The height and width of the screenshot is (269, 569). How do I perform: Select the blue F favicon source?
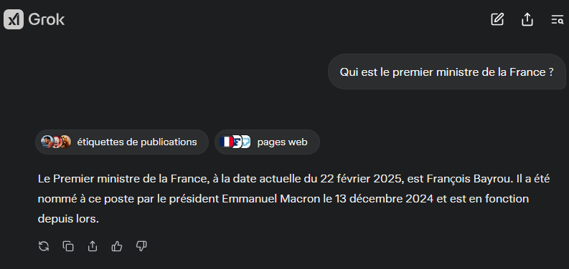[237, 142]
